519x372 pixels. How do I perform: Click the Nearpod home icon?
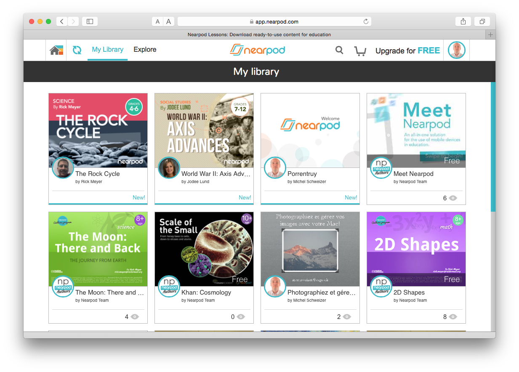tap(56, 50)
